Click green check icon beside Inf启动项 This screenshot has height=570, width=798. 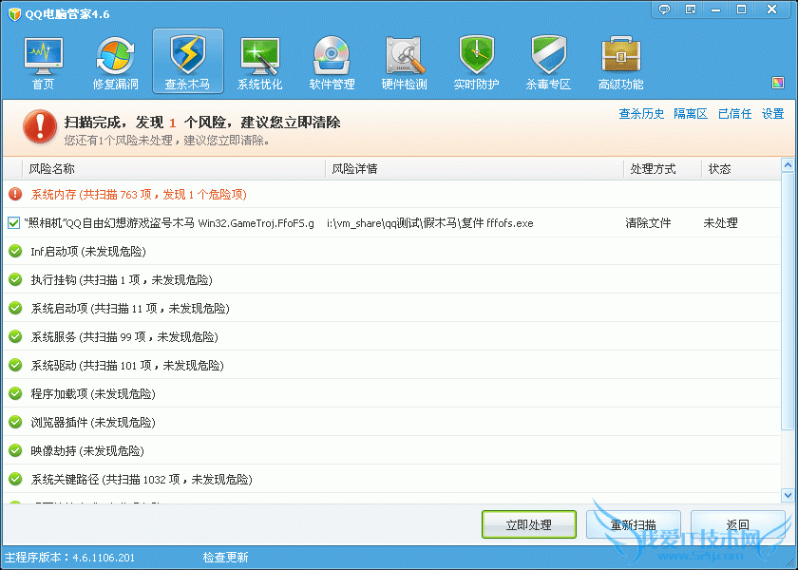(x=15, y=251)
